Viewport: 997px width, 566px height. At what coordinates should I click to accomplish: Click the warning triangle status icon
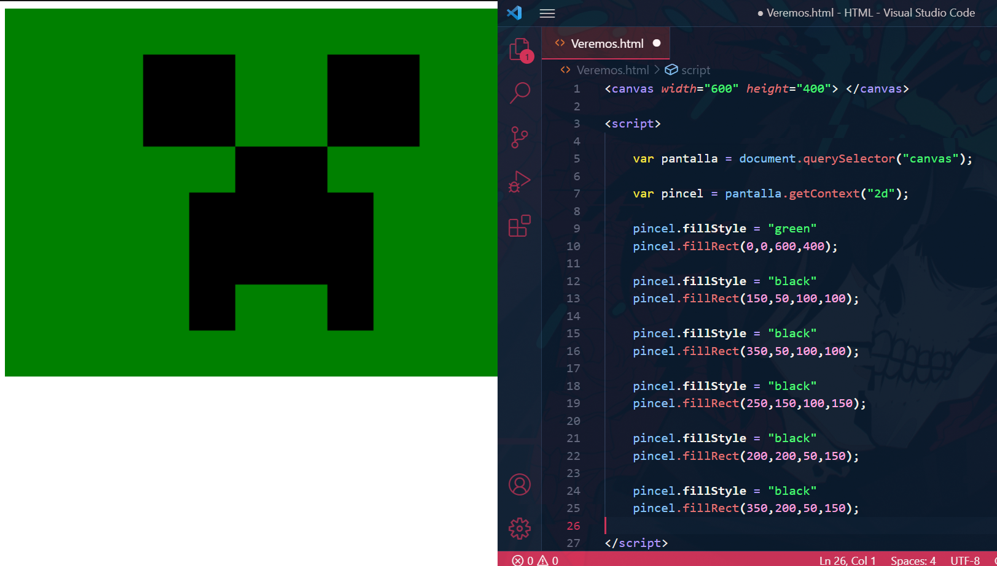point(543,560)
